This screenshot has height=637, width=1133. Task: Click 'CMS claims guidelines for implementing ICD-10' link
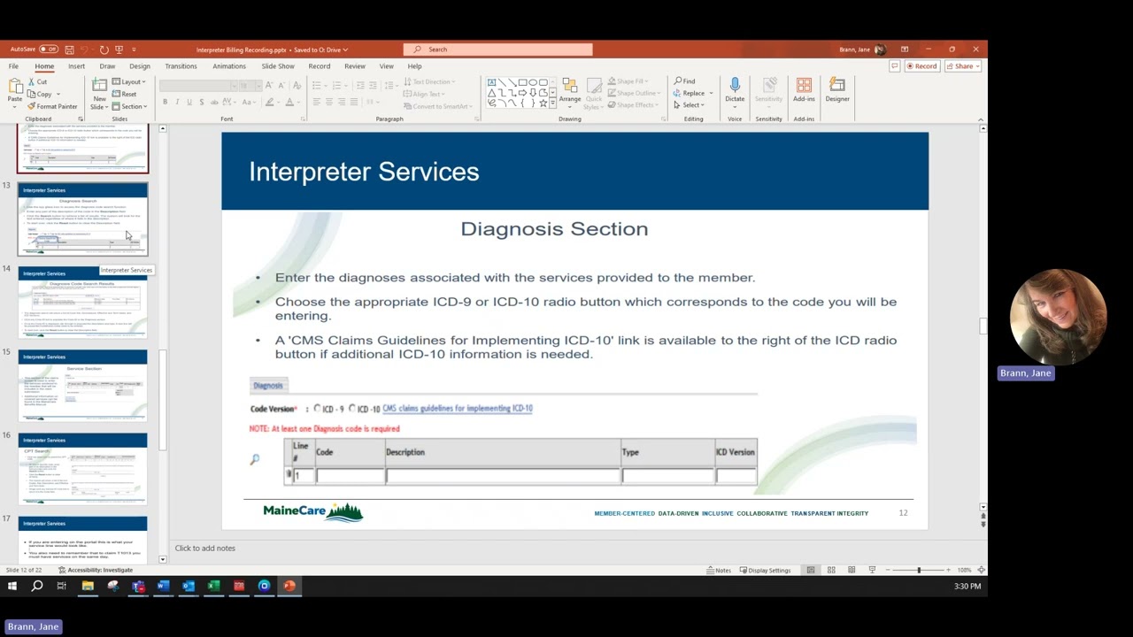pyautogui.click(x=458, y=409)
